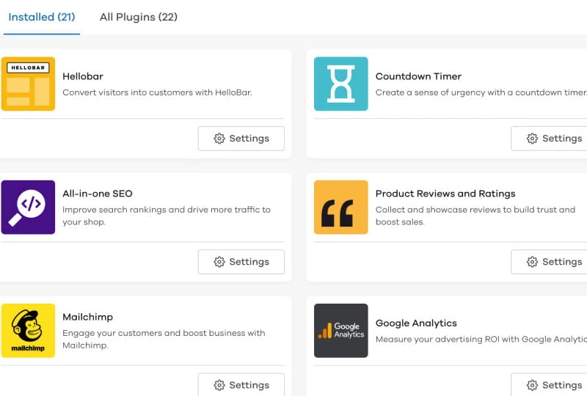Click the Google Analytics plugin title
This screenshot has width=587, height=396.
tap(416, 323)
